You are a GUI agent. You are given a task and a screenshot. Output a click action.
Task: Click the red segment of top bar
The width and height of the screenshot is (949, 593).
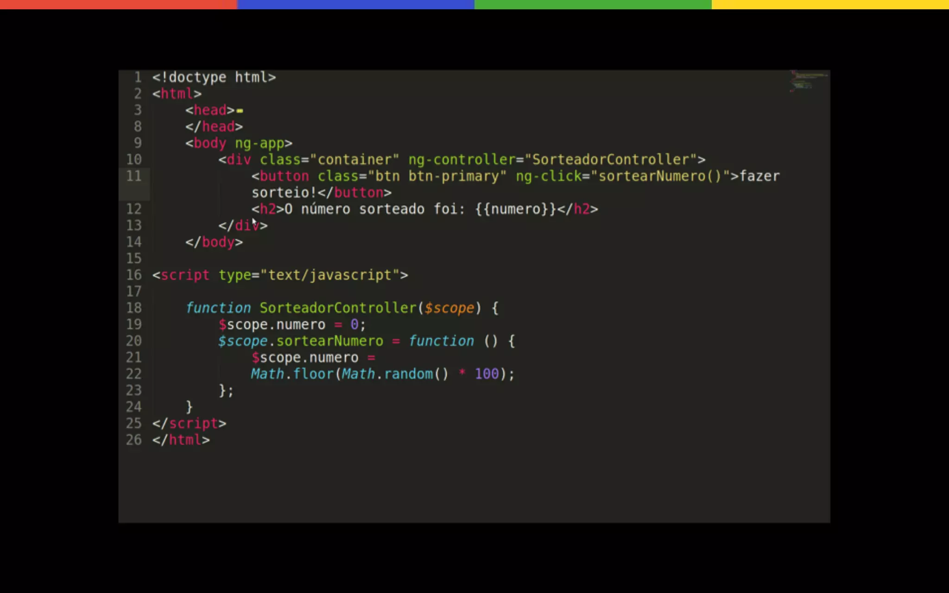(x=118, y=4)
